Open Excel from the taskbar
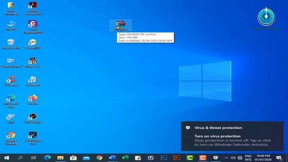Image resolution: width=288 pixels, height=162 pixels. click(125, 158)
